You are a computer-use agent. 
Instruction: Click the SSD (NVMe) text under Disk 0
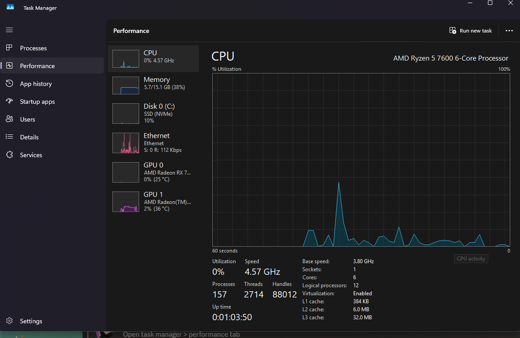click(x=158, y=114)
